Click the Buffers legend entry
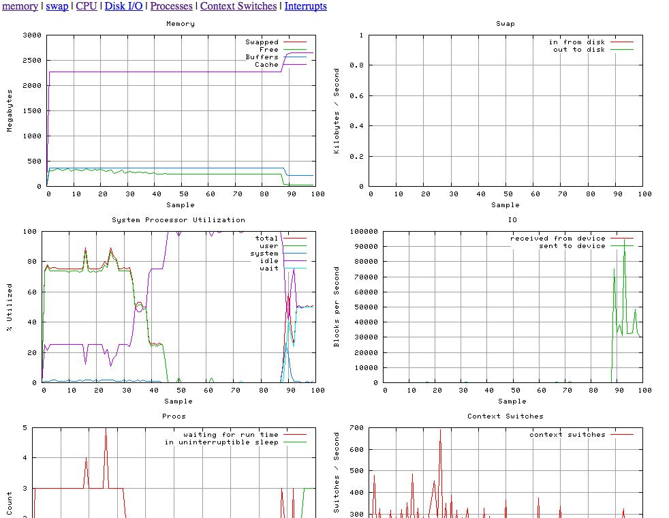 pyautogui.click(x=262, y=57)
